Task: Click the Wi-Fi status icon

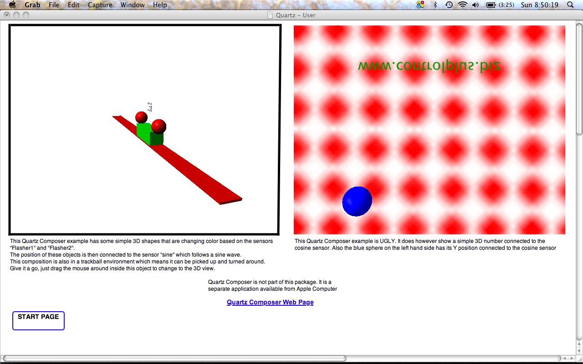Action: click(x=463, y=5)
